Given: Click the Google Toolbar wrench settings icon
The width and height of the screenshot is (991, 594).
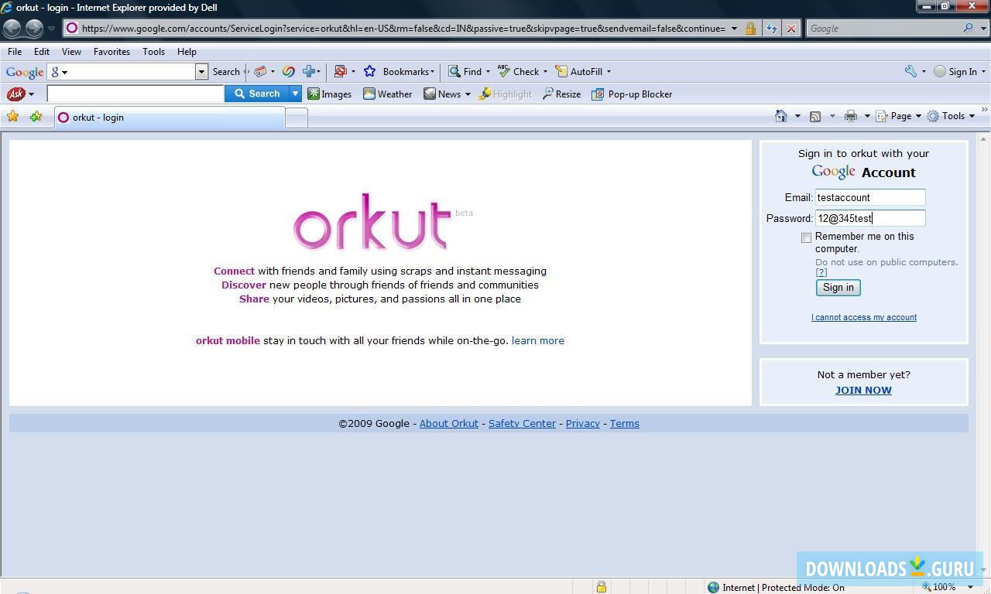Looking at the screenshot, I should pos(910,71).
